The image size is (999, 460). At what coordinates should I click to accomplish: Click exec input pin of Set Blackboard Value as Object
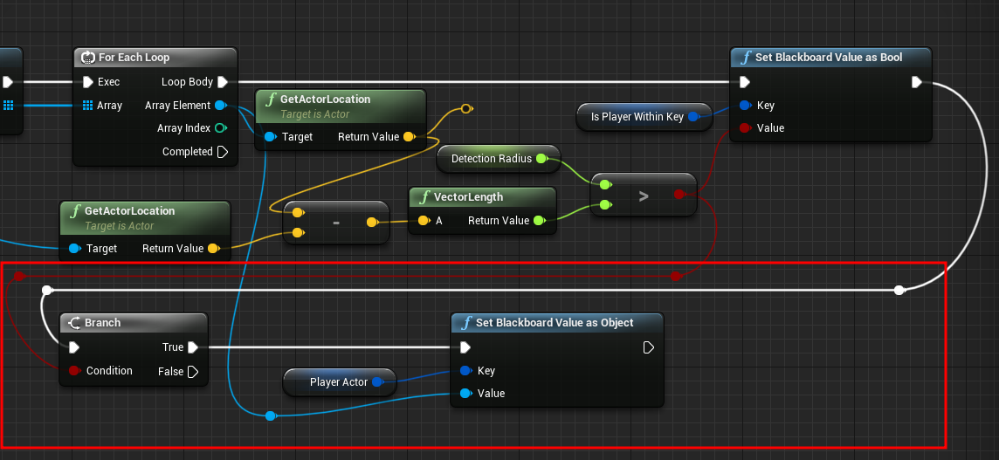465,347
